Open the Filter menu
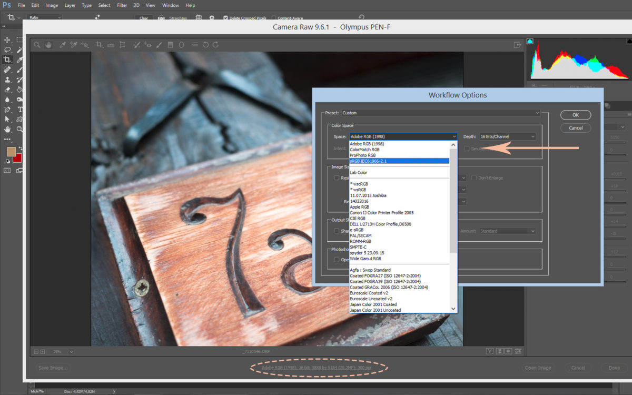This screenshot has width=632, height=395. coord(122,5)
